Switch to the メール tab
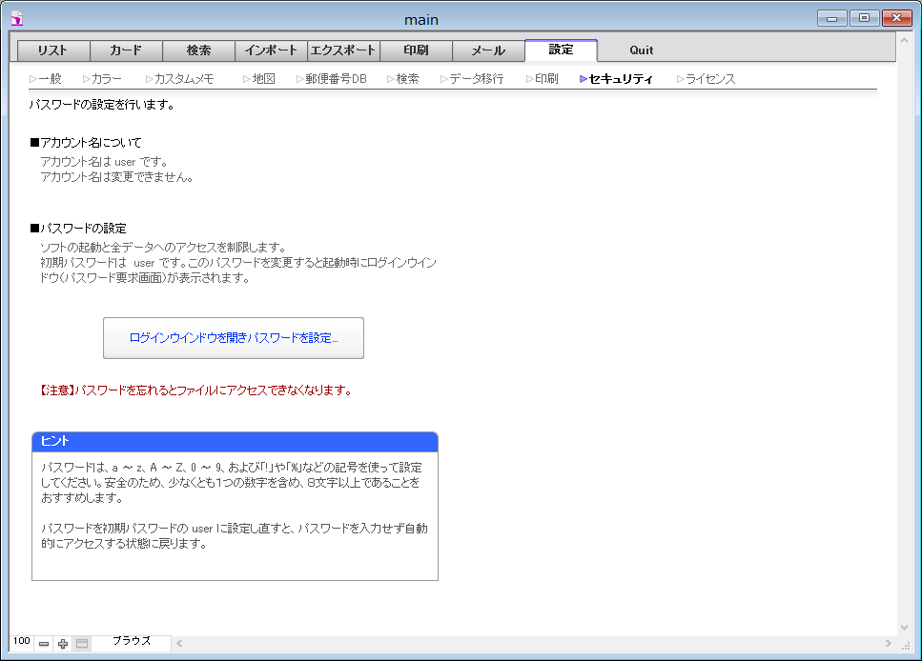The height and width of the screenshot is (661, 922). pyautogui.click(x=488, y=50)
